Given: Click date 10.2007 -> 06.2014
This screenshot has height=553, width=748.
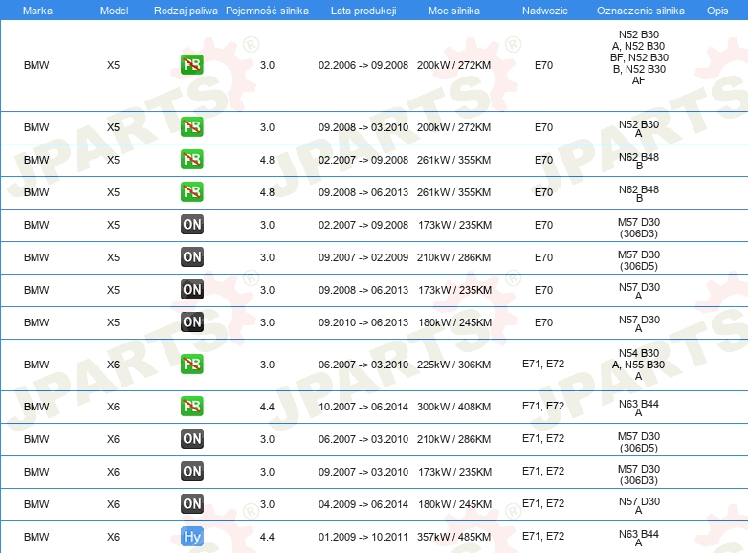Looking at the screenshot, I should point(363,407).
